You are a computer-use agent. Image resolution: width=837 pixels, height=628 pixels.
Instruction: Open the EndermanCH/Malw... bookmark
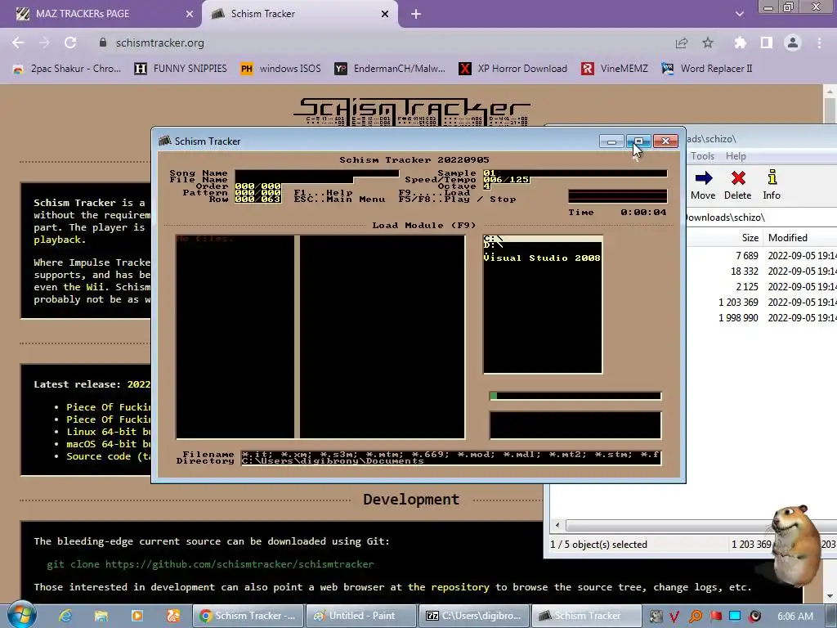[390, 69]
